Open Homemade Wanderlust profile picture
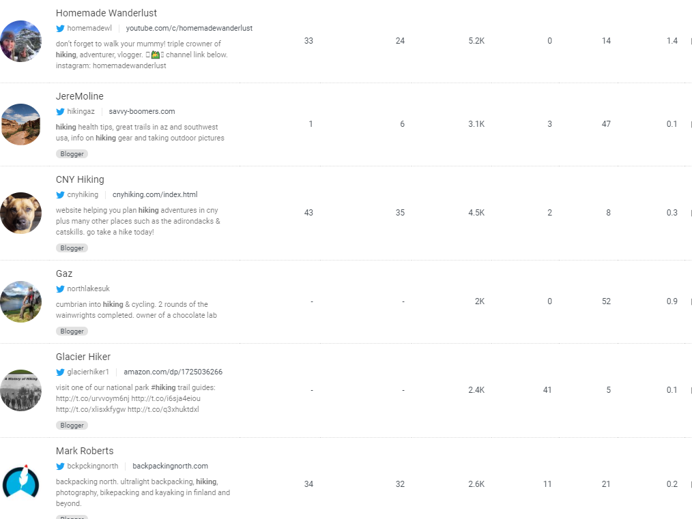The image size is (692, 519). coord(20,41)
